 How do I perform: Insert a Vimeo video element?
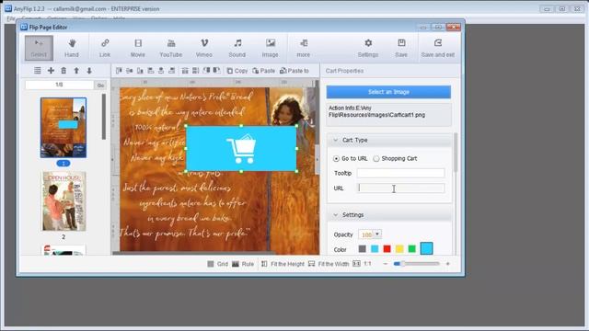[x=204, y=48]
